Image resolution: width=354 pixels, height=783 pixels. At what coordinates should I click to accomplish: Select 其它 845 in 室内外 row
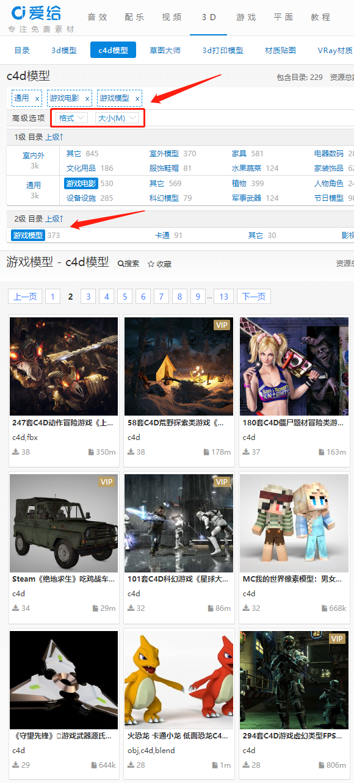point(82,153)
